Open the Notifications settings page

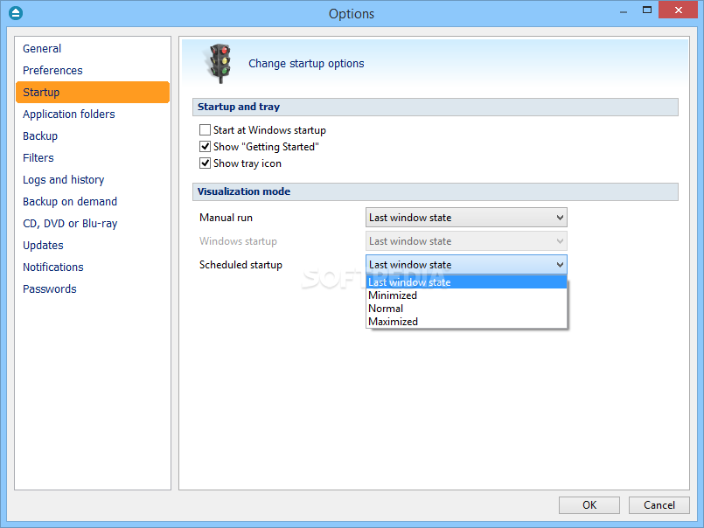click(93, 267)
